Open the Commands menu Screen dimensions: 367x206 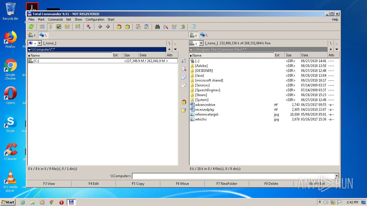click(55, 19)
